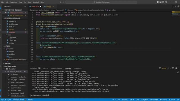
Task: Open the View menu
Action: (20, 2)
